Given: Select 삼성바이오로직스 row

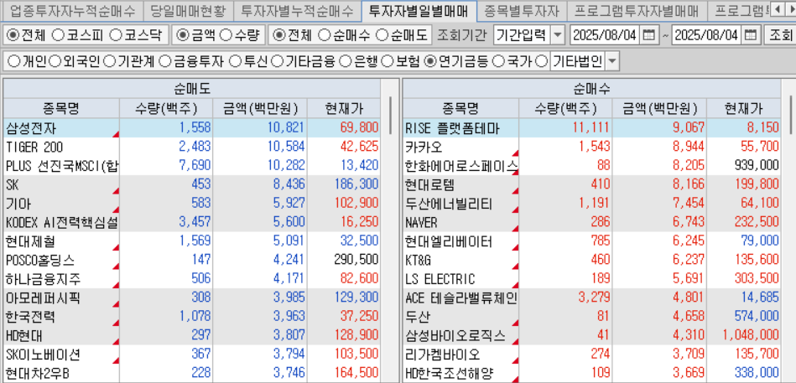Looking at the screenshot, I should (x=592, y=335).
